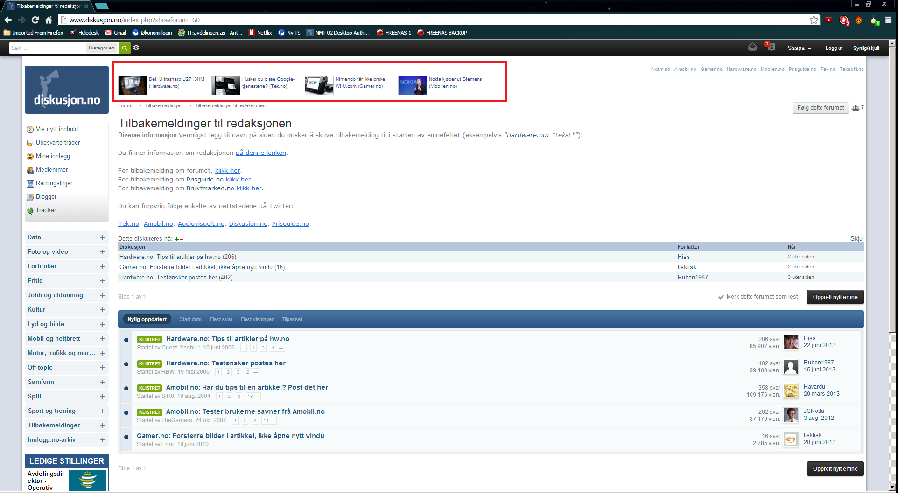Click the Blogger sidebar icon
The width and height of the screenshot is (898, 495).
coord(30,197)
